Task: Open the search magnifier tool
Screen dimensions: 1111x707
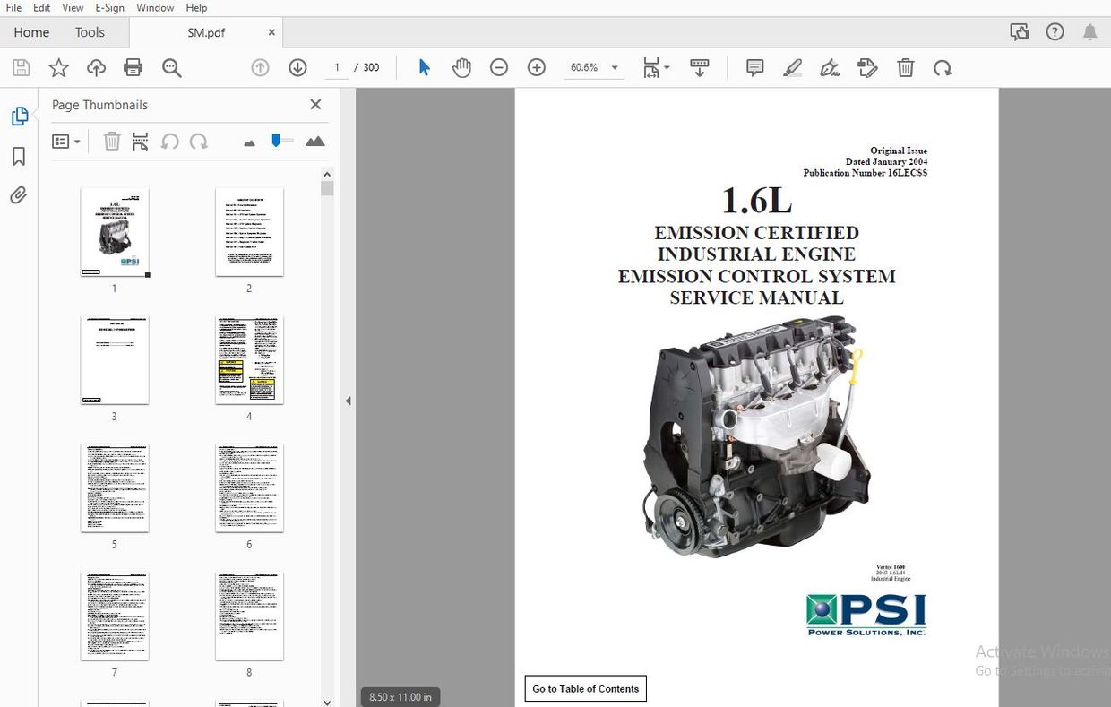Action: tap(172, 67)
